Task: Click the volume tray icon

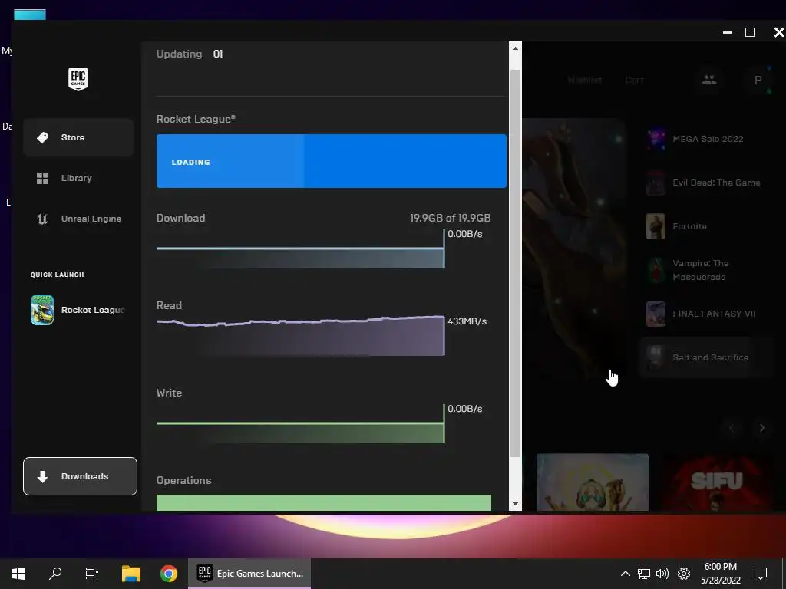Action: coord(662,574)
